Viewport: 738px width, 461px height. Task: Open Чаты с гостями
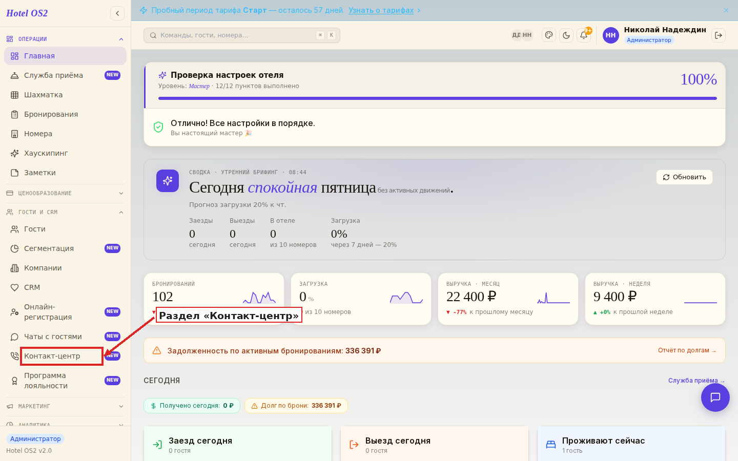(65, 337)
